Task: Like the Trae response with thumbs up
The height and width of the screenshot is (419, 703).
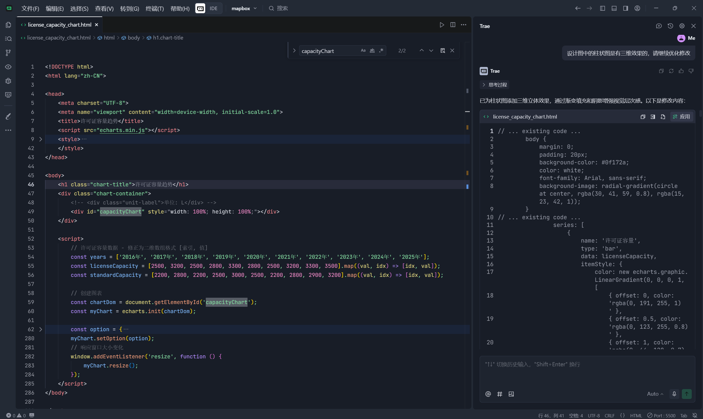Action: [681, 71]
